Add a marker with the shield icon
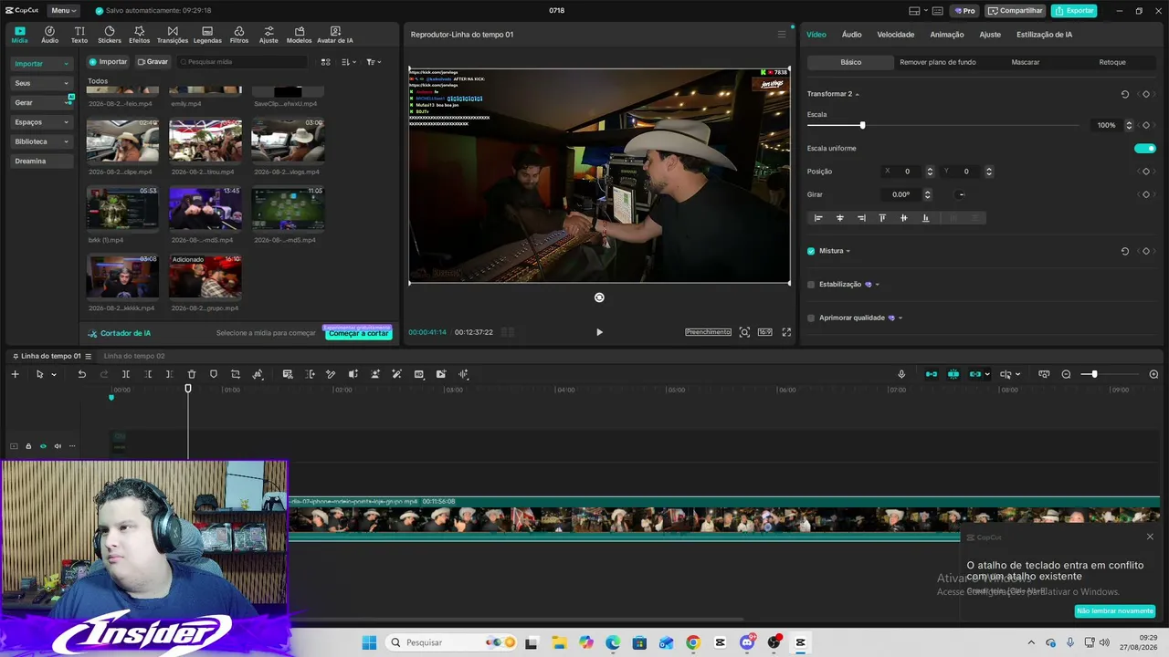Screen dimensions: 1169x657 click(214, 374)
